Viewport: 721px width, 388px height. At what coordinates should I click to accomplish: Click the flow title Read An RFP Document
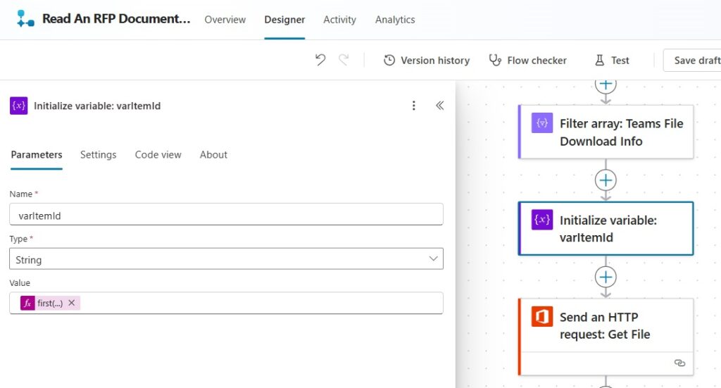116,19
